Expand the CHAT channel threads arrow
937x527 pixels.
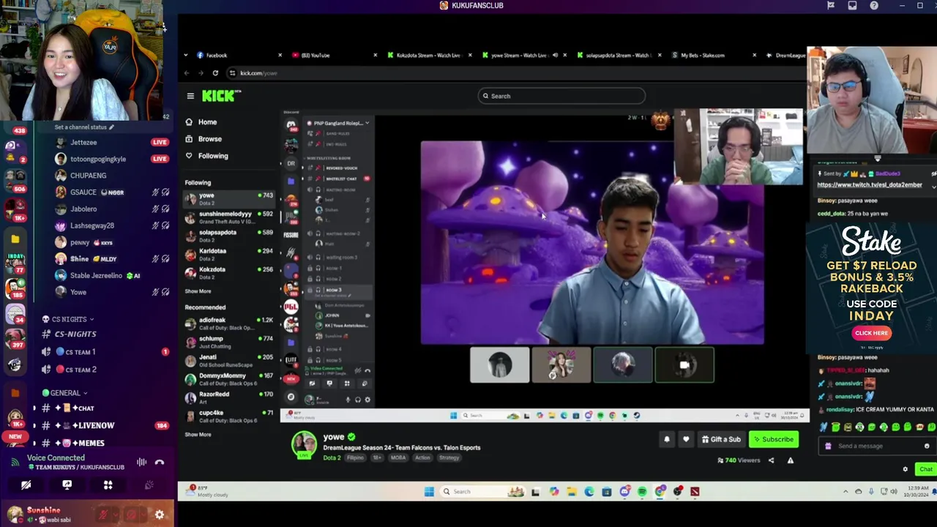click(x=34, y=408)
